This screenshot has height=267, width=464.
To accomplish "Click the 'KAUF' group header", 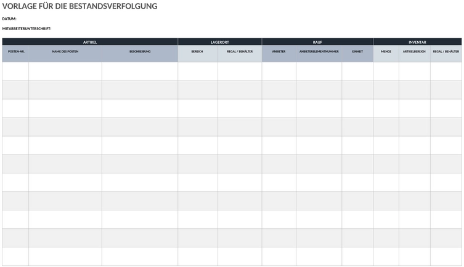I will click(x=317, y=42).
